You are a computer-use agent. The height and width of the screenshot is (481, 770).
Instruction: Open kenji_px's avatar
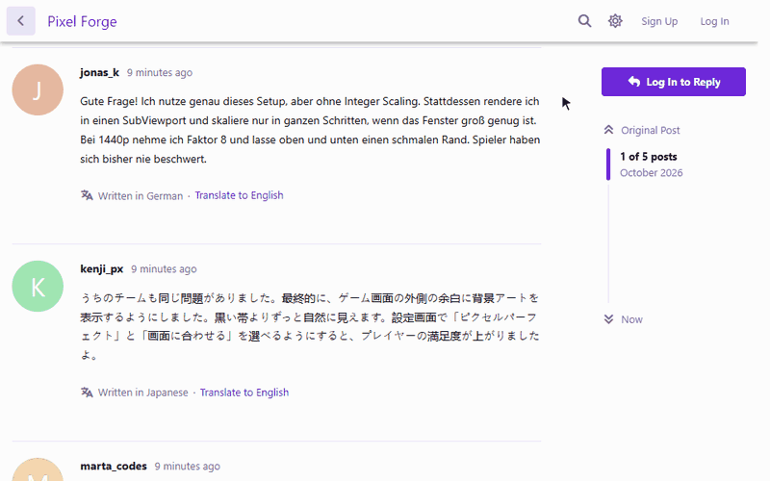pos(38,286)
